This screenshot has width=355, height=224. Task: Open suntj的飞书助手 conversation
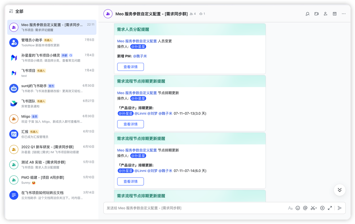point(52,88)
